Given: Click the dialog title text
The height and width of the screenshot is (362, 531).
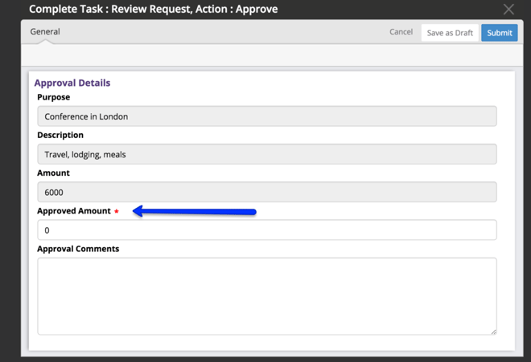Looking at the screenshot, I should coord(154,9).
